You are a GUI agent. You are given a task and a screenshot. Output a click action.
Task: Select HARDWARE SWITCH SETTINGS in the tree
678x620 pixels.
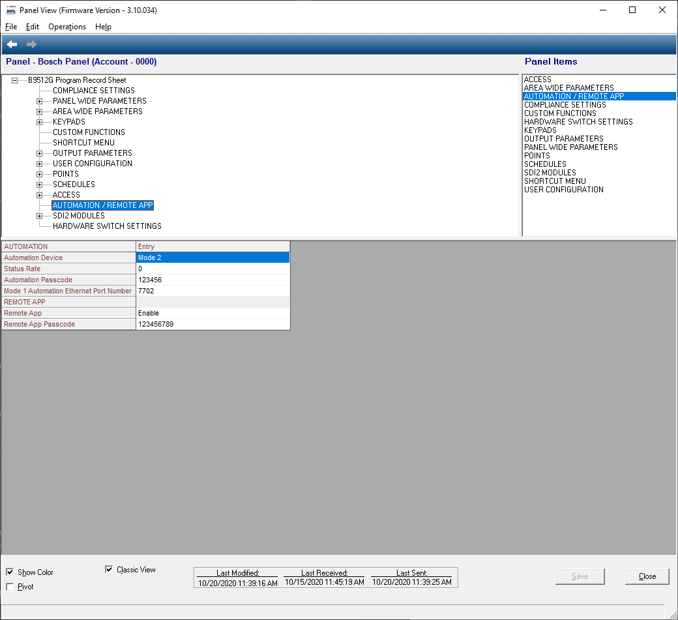click(x=106, y=226)
